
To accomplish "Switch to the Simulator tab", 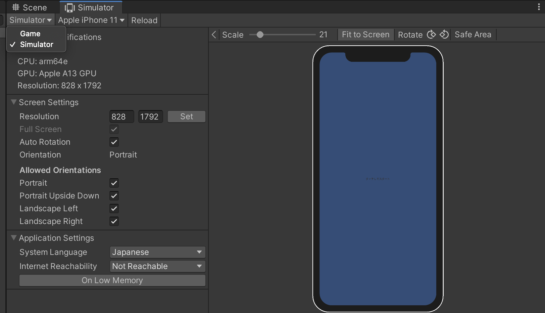I will [x=91, y=7].
